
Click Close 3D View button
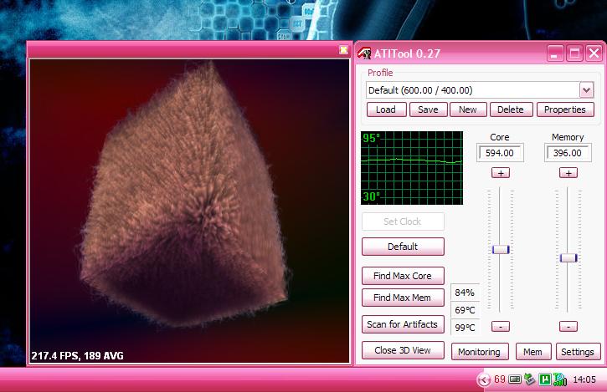point(403,350)
